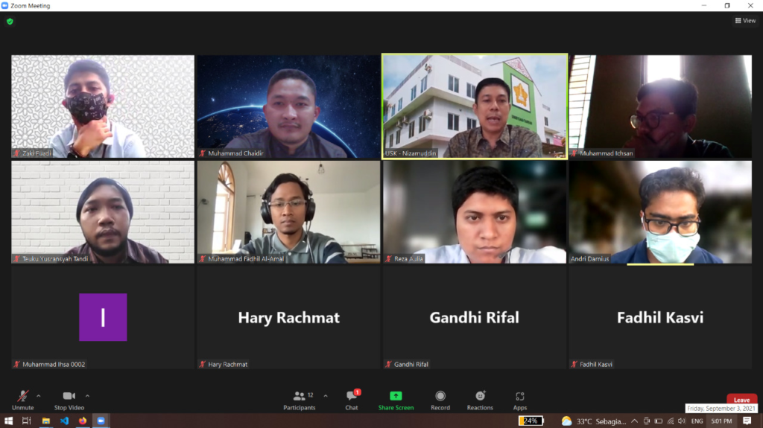Viewport: 763px width, 428px height.
Task: Open the Participants panel
Action: tap(300, 397)
